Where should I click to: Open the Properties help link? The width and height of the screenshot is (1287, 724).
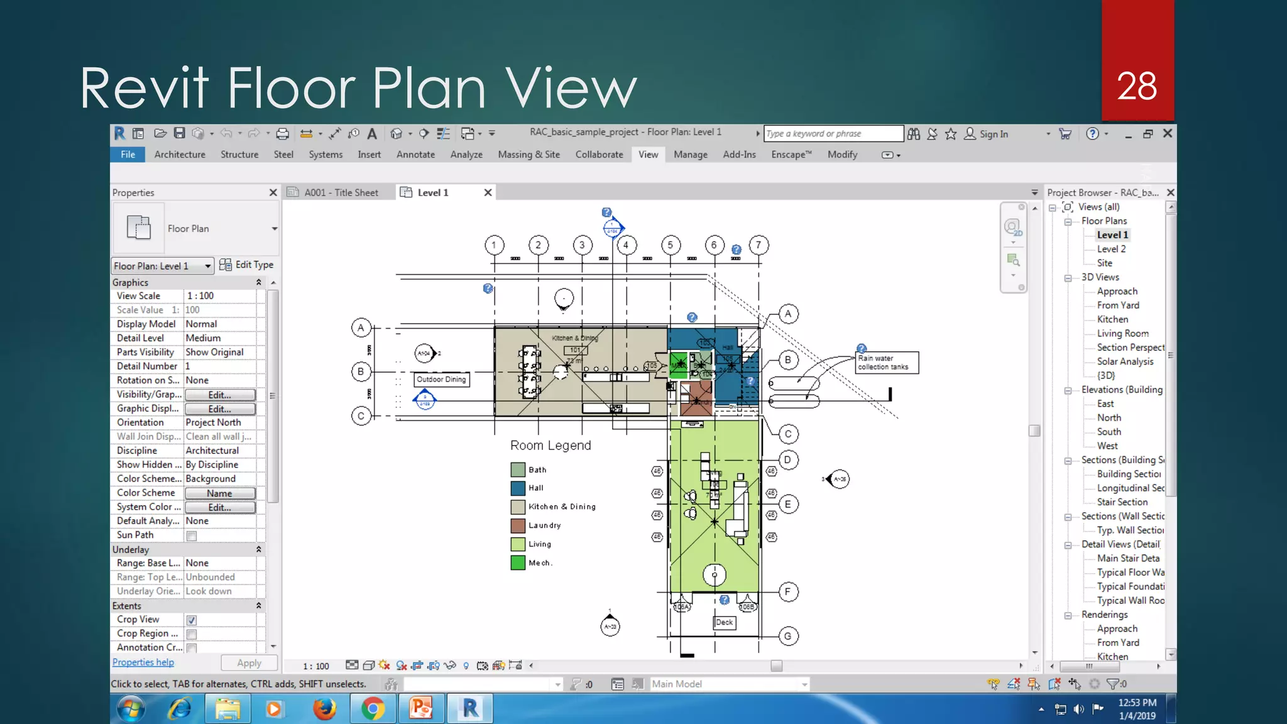point(143,662)
